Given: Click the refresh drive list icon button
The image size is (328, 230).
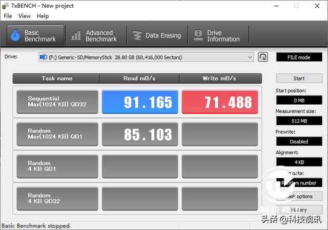Looking at the screenshot, I should pos(263,57).
